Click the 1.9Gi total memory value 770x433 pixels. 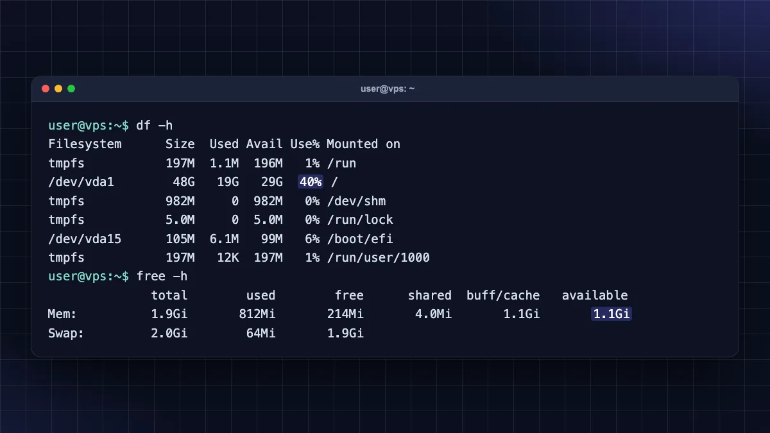169,314
